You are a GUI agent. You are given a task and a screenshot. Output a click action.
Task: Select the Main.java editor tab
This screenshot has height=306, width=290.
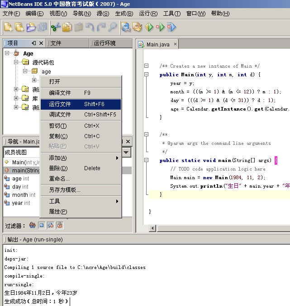click(158, 45)
